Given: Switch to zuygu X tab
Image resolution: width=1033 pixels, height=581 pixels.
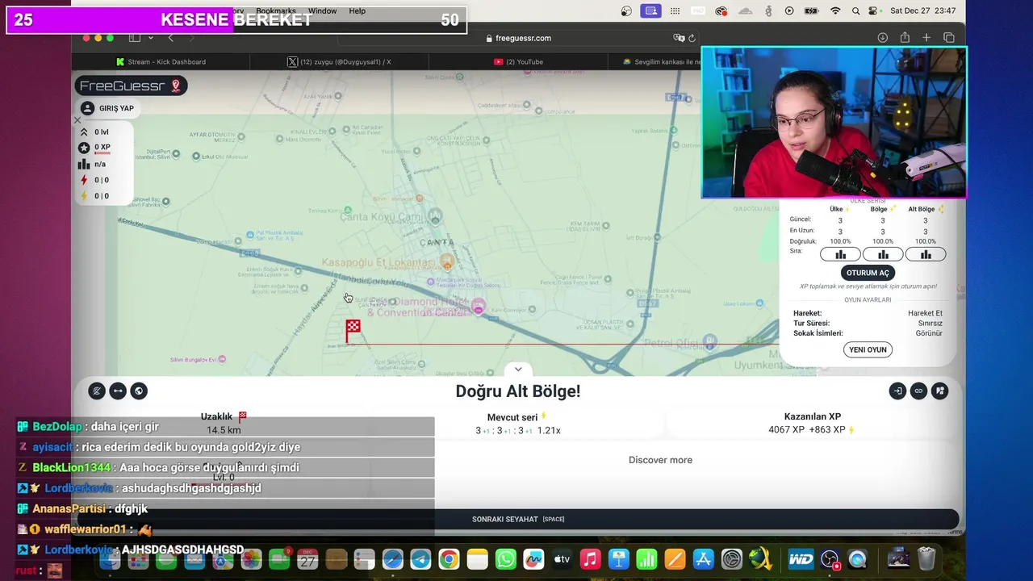Looking at the screenshot, I should (340, 62).
